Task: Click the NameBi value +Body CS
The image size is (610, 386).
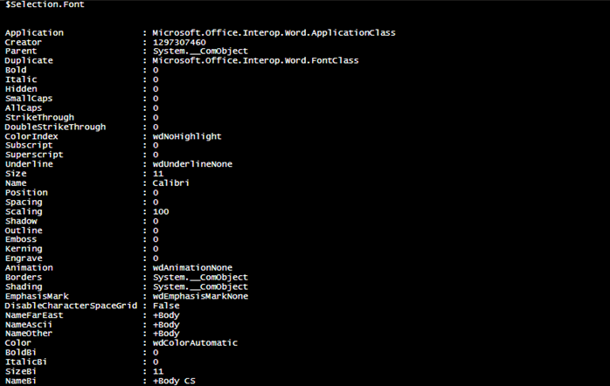Action: (174, 381)
